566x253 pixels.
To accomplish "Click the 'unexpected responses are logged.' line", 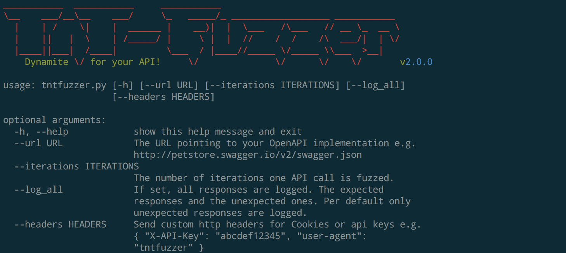I will [x=220, y=213].
